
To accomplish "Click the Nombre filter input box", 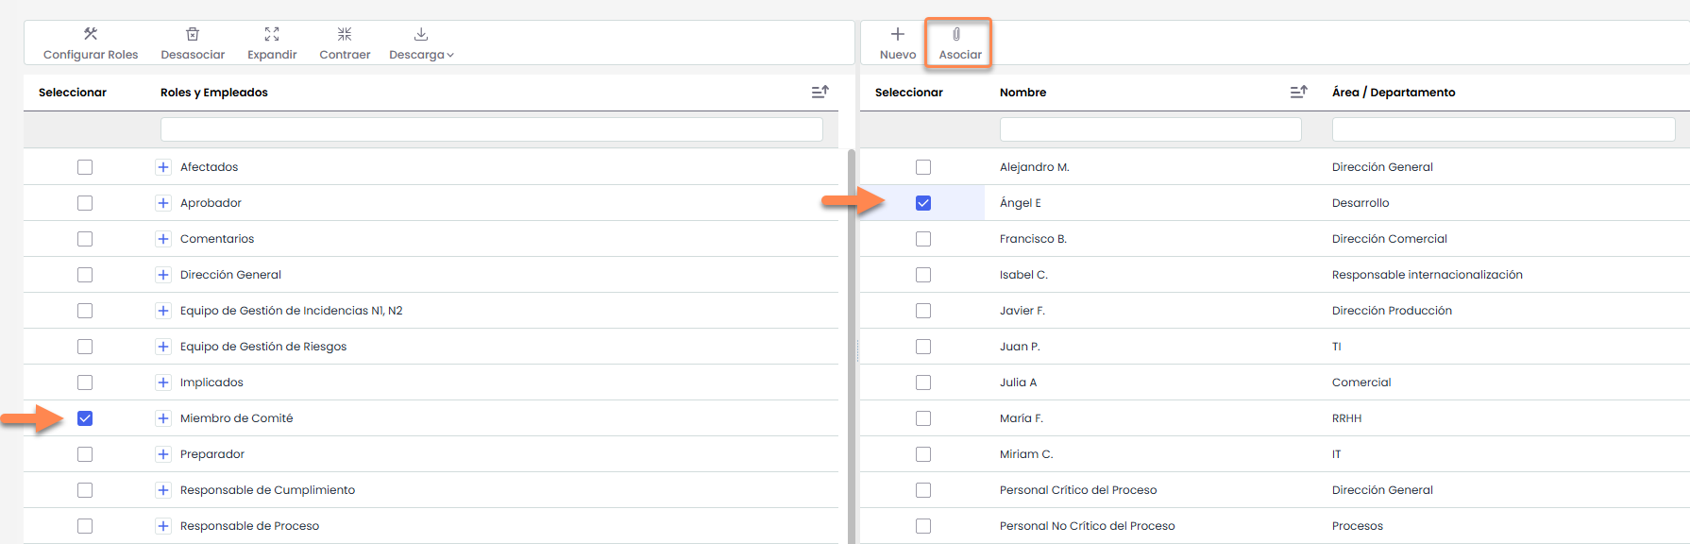I will pos(1150,129).
